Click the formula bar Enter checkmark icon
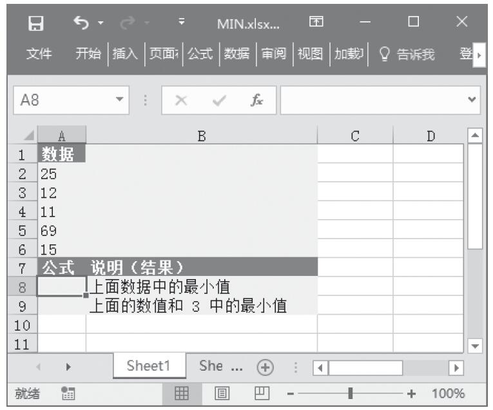This screenshot has height=410, width=493. [220, 101]
